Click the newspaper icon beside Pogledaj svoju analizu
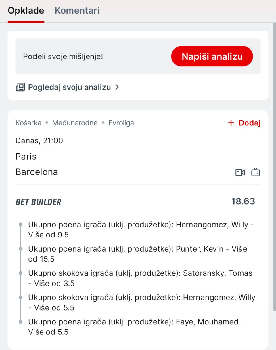This screenshot has width=276, height=350. coord(20,87)
